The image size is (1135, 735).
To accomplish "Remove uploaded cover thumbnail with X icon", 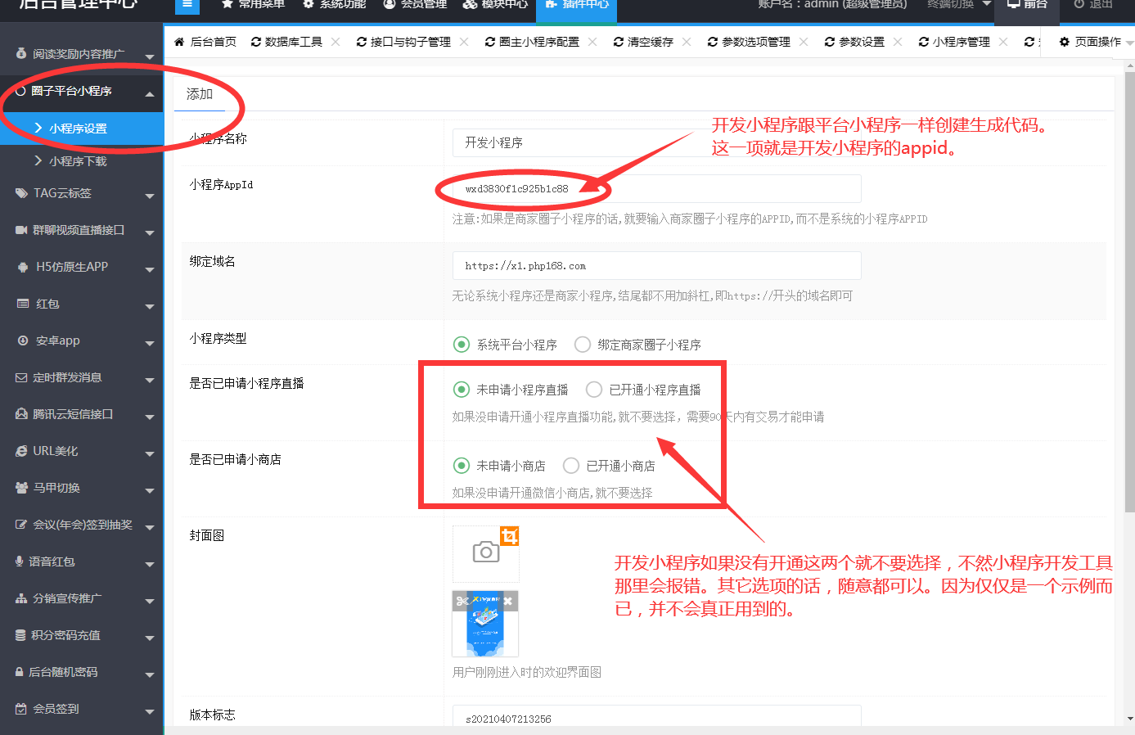I will 508,602.
